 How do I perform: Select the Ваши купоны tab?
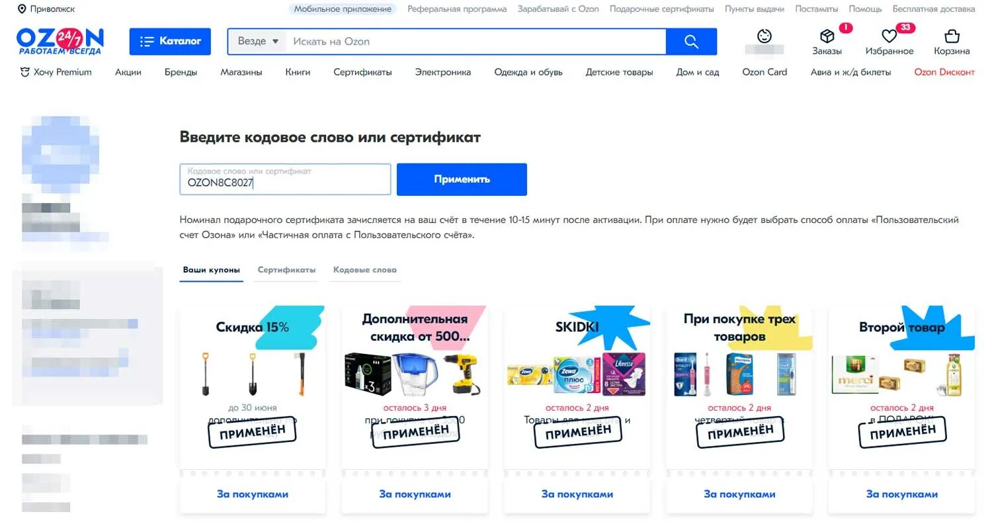coord(212,270)
